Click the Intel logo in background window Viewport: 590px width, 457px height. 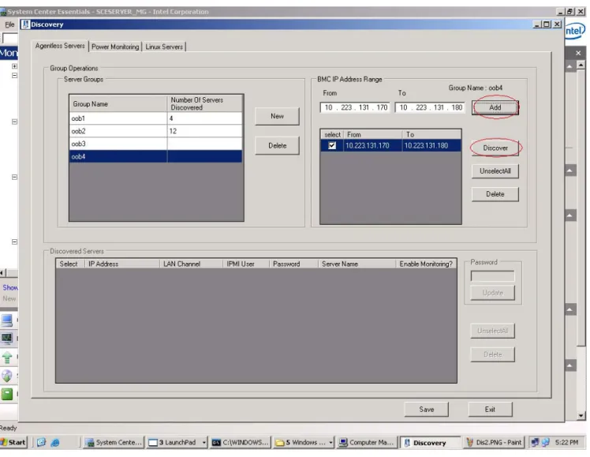(x=576, y=30)
